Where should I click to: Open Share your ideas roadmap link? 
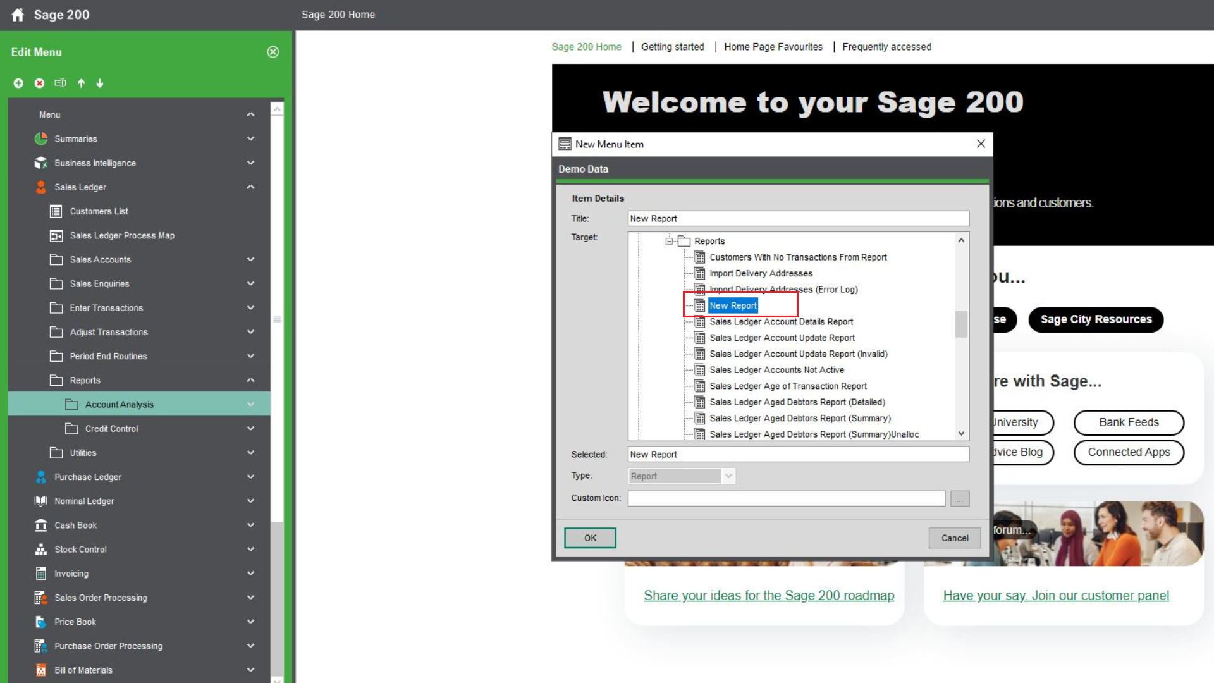[x=768, y=595]
